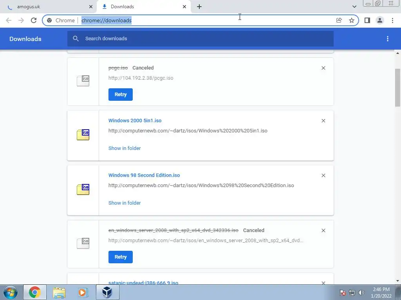Image resolution: width=401 pixels, height=300 pixels.
Task: Click the Canceled label next to pcgc.iso
Action: [143, 68]
